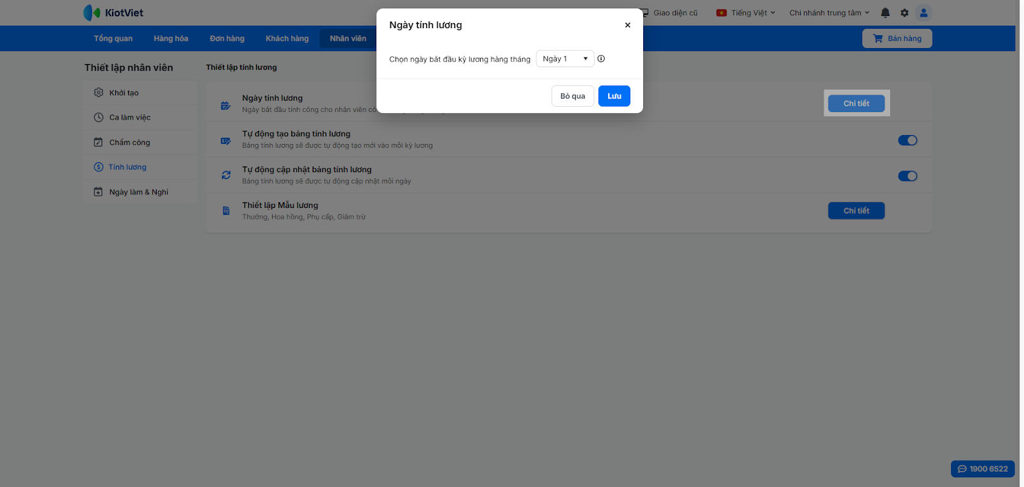Click the KiotViet logo
This screenshot has height=487, width=1024.
tap(113, 13)
